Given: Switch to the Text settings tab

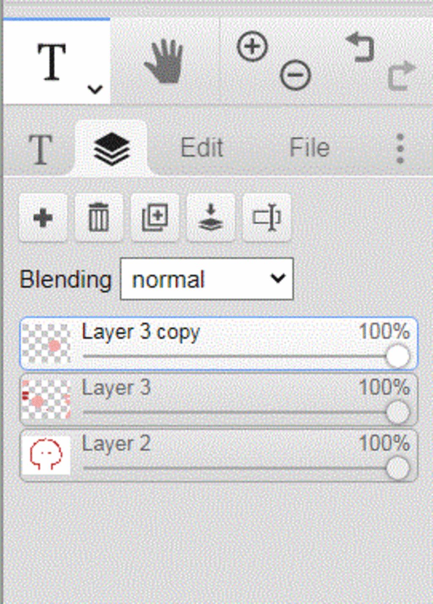Looking at the screenshot, I should pyautogui.click(x=40, y=149).
